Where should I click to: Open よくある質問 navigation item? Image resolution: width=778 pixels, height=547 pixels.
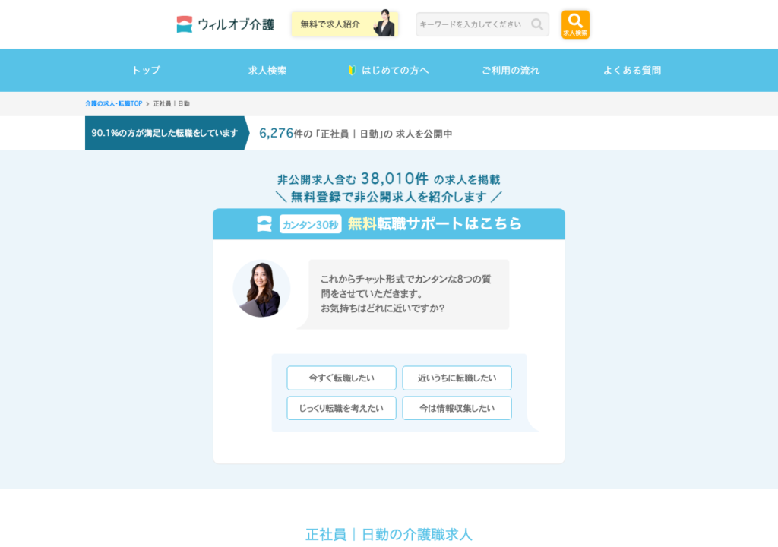tap(632, 71)
